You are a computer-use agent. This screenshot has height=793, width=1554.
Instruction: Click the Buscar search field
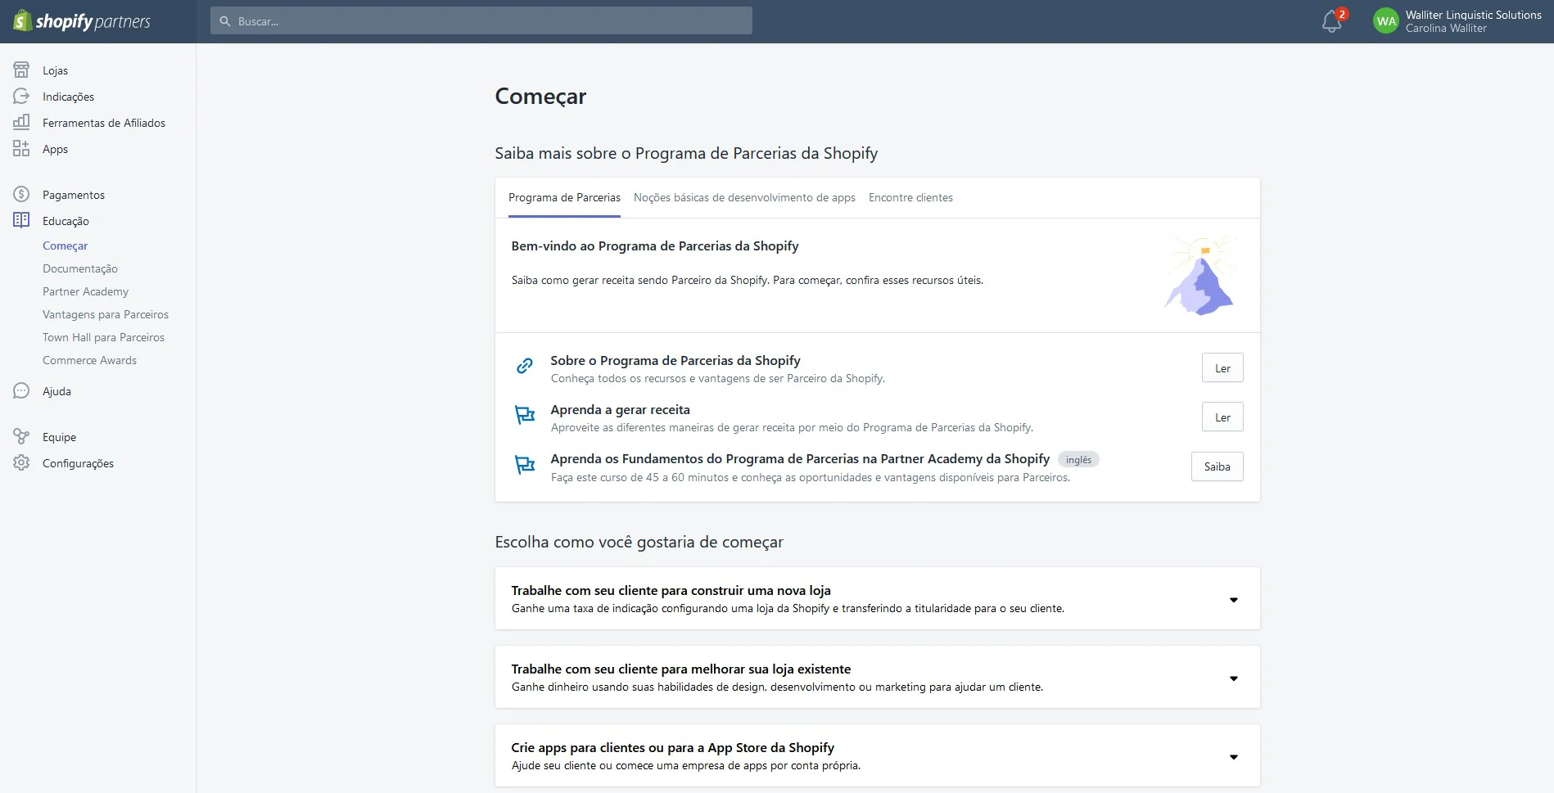click(481, 21)
